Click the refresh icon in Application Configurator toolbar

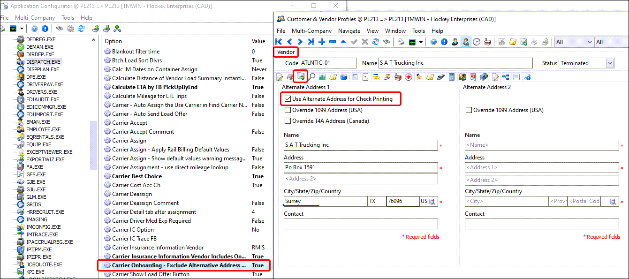[x=81, y=29]
